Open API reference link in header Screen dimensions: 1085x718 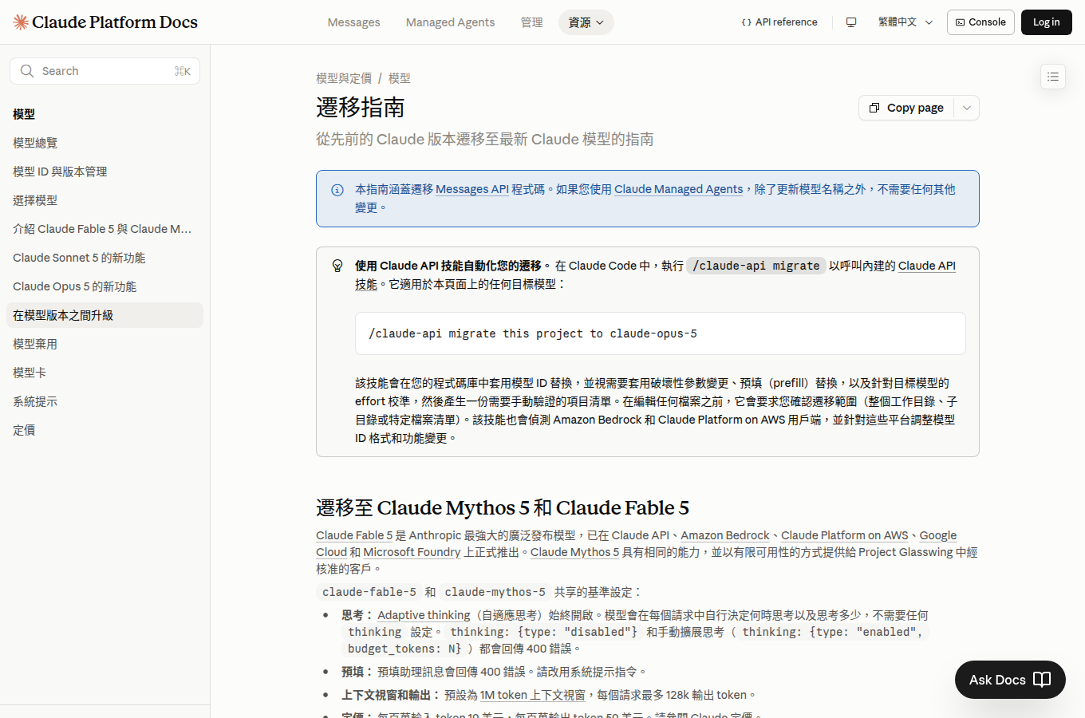point(779,22)
